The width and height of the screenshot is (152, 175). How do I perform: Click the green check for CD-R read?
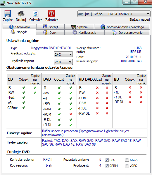pyautogui.click(x=24, y=88)
